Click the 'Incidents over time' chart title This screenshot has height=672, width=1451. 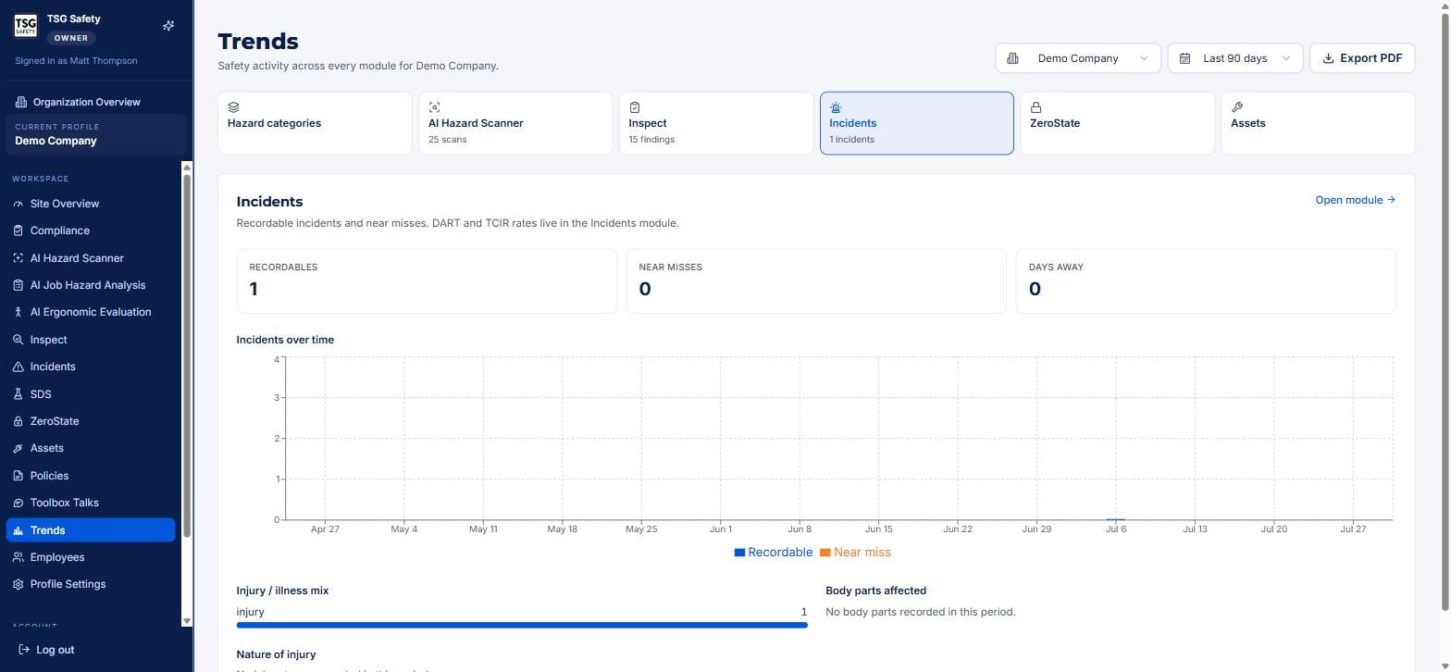coord(285,340)
